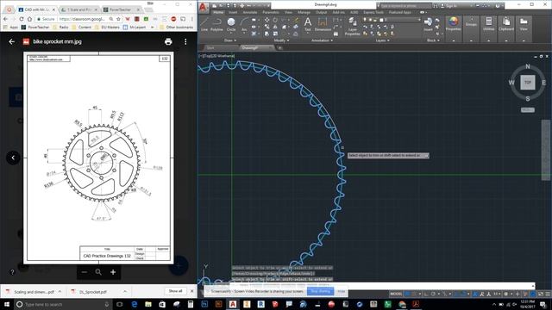Expand the Annotation panel dropdown
This screenshot has width=552, height=310.
[322, 40]
